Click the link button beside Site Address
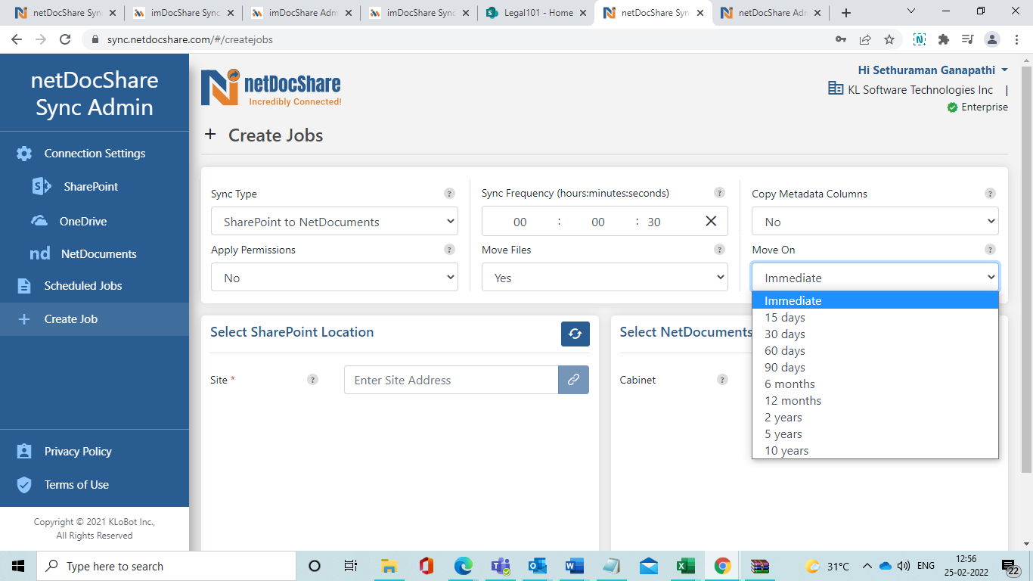 point(573,380)
